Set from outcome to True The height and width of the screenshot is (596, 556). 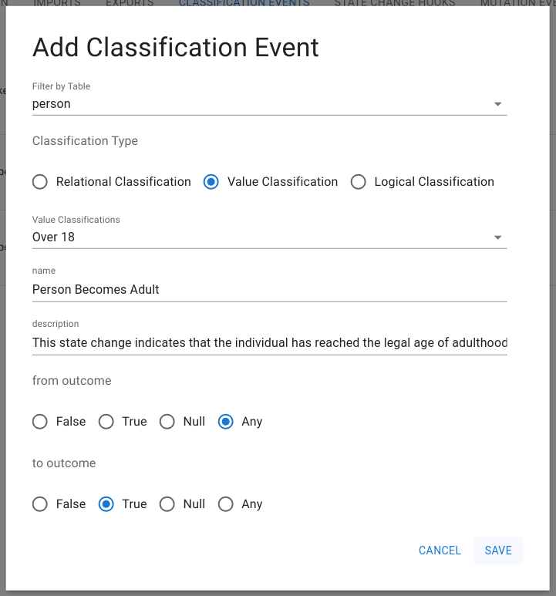tap(106, 422)
